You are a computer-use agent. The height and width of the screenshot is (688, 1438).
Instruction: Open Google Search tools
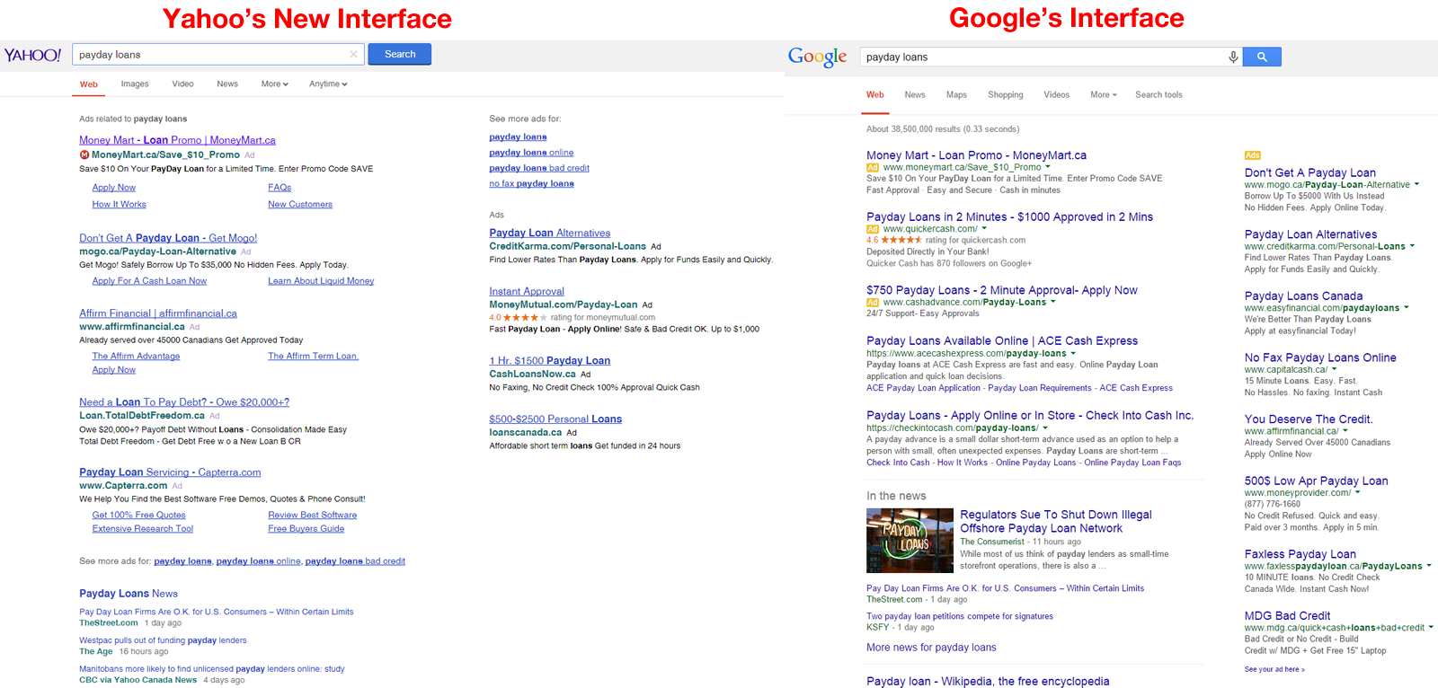click(1158, 95)
